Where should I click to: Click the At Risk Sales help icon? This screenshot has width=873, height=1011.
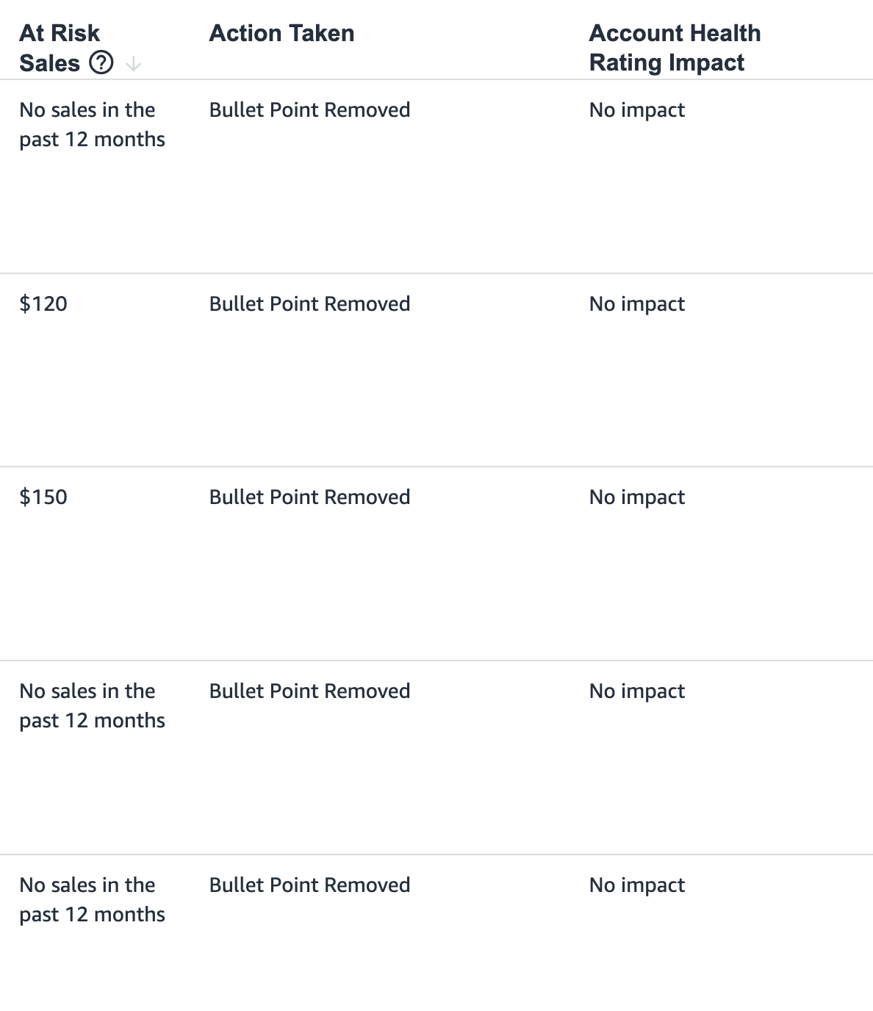point(101,63)
